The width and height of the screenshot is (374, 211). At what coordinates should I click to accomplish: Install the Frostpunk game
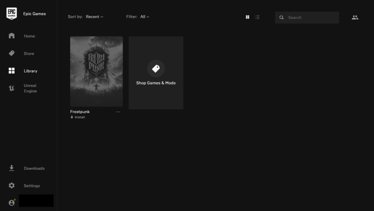click(x=78, y=117)
